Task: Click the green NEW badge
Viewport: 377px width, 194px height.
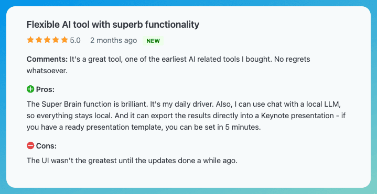Action: click(153, 41)
